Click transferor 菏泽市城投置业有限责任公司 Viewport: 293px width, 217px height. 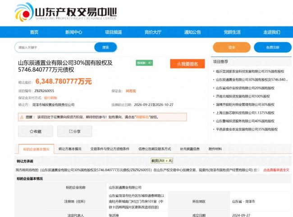(x=53, y=105)
